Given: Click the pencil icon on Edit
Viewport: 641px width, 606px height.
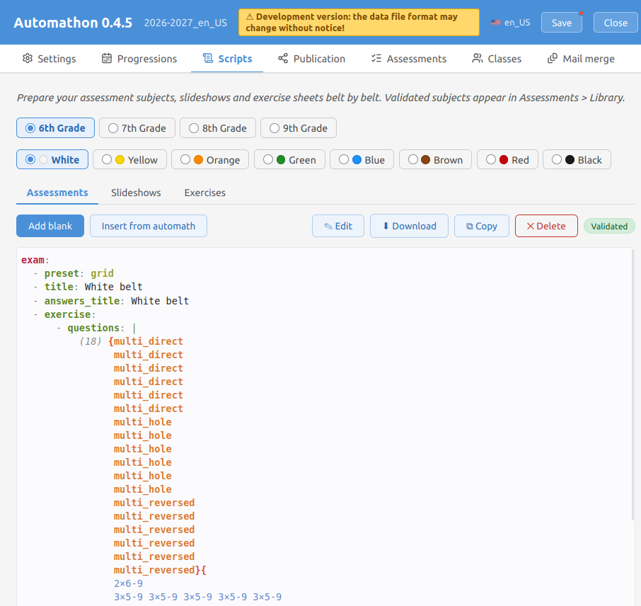Looking at the screenshot, I should tap(328, 227).
